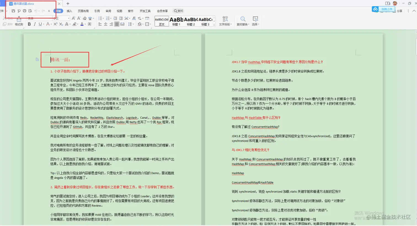Screen dimensions: 417x226
Task: Open the 审阅 ribbon tab
Action: [x=108, y=11]
